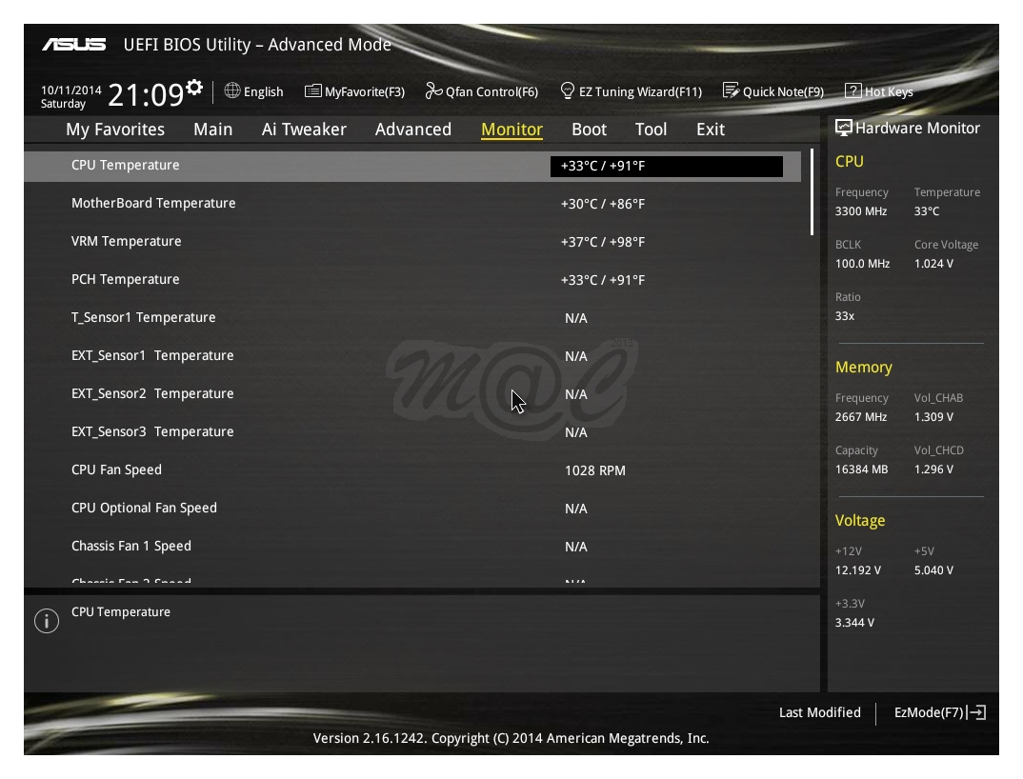Click the 12.192 V reading
Viewport: 1023px width, 779px height.
pos(858,570)
